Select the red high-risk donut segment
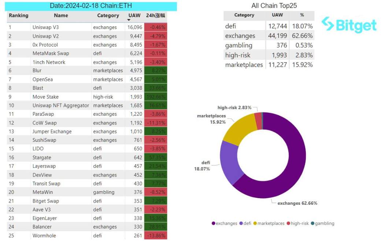 259,121
